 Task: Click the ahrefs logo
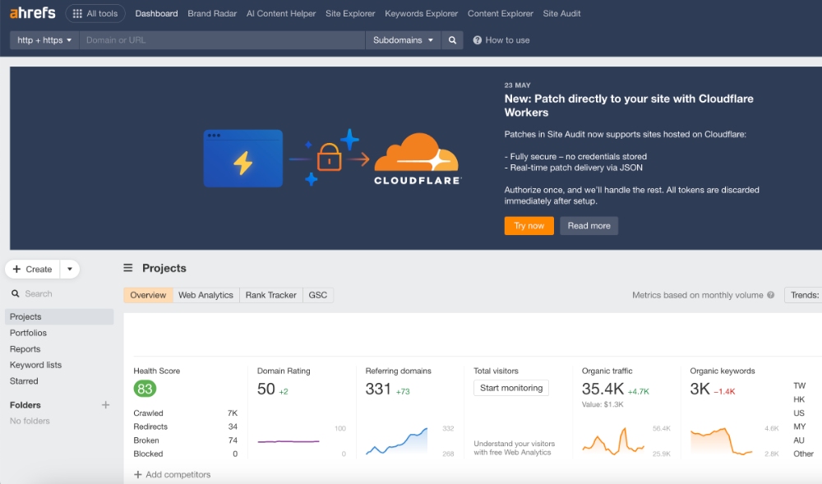pyautogui.click(x=33, y=13)
